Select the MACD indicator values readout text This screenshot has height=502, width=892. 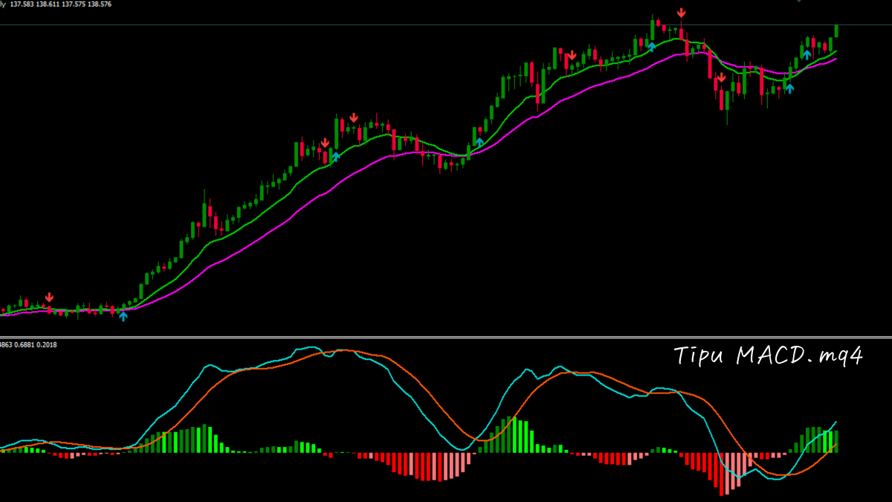click(30, 344)
